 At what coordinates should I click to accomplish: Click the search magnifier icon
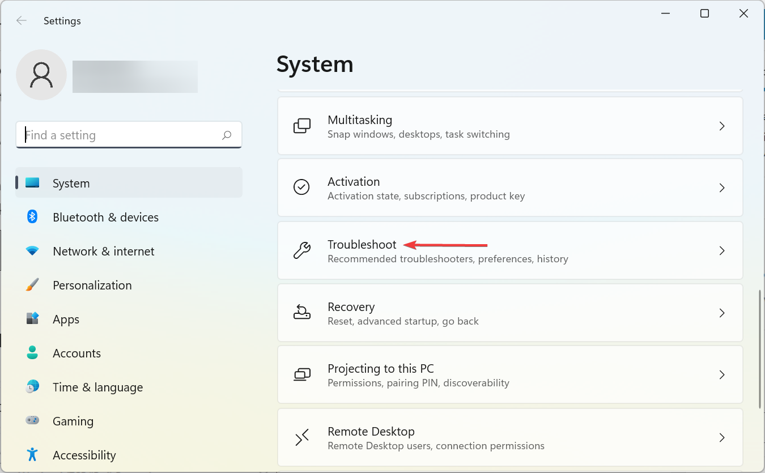tap(227, 135)
